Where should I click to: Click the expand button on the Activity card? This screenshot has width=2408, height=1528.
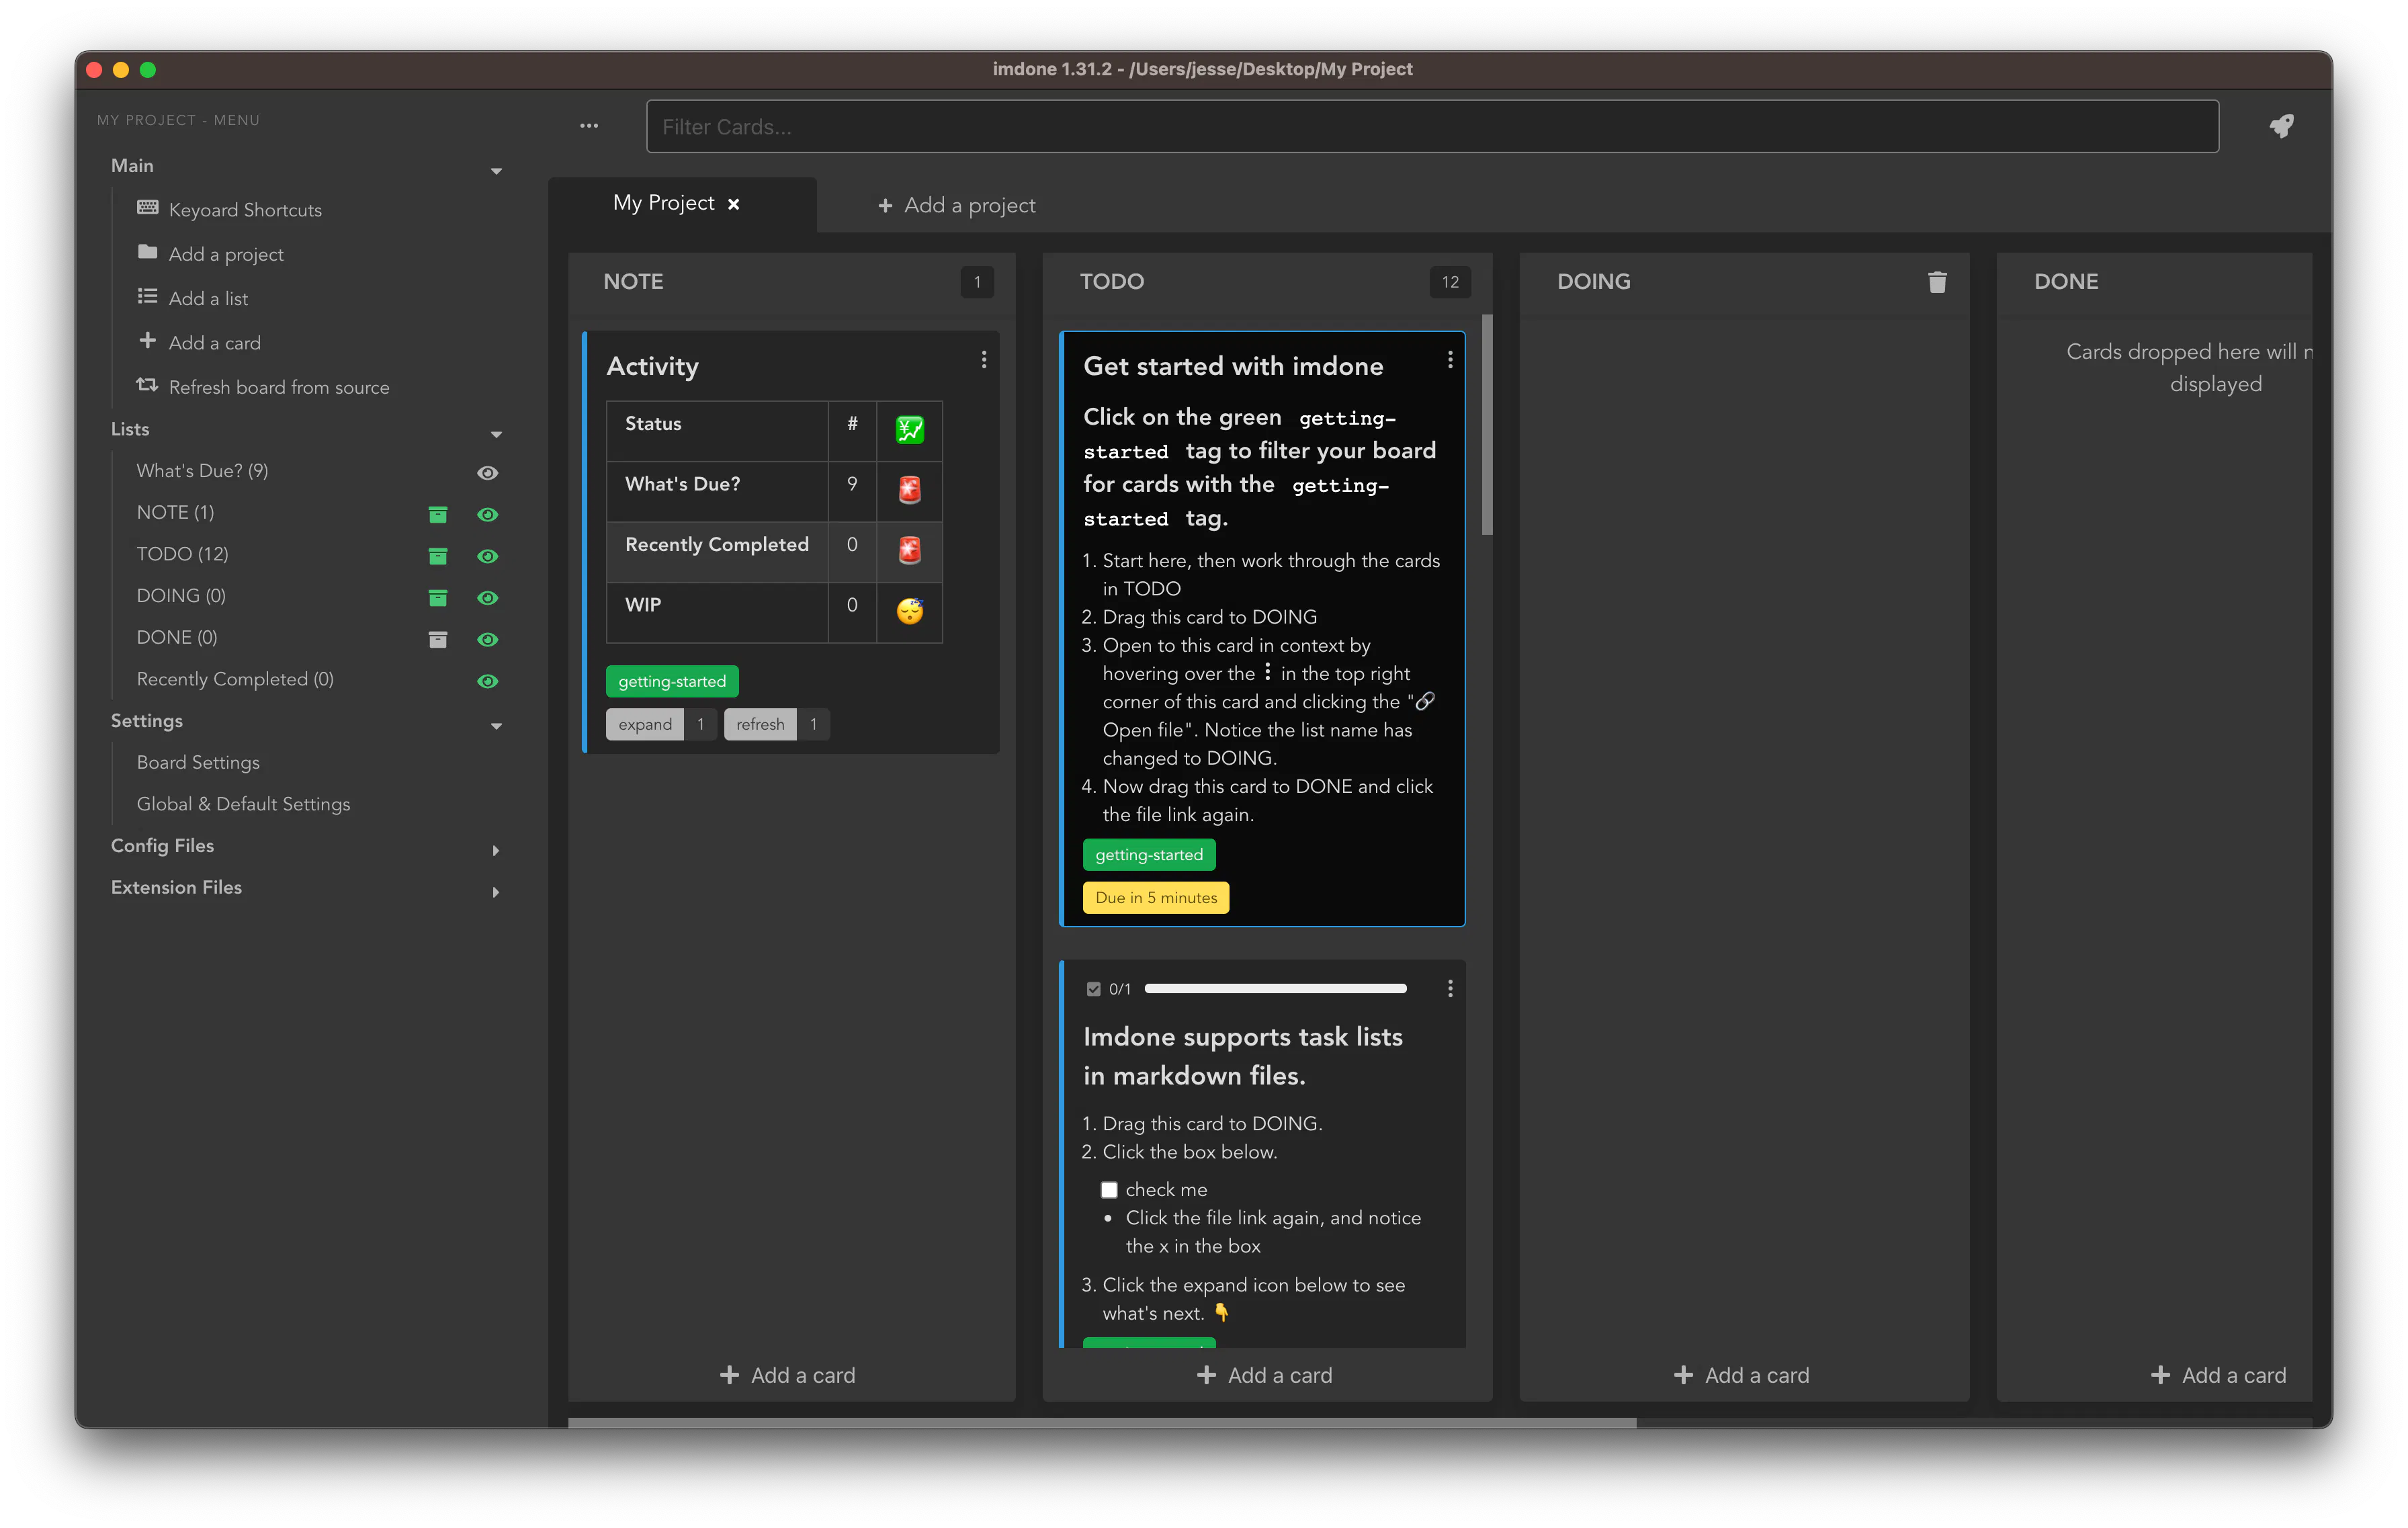[645, 724]
